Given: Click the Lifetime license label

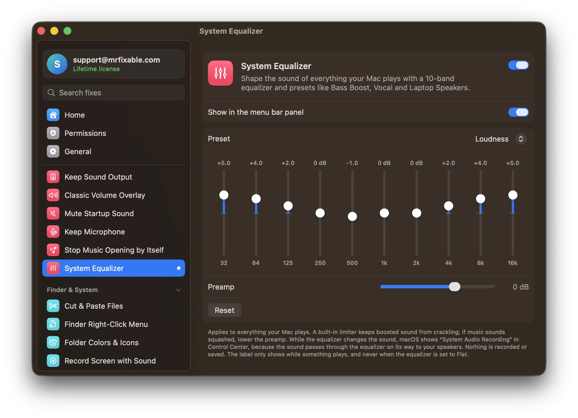Looking at the screenshot, I should [x=96, y=69].
